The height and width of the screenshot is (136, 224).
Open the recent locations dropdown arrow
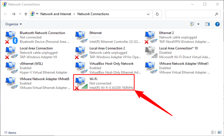(20, 14)
